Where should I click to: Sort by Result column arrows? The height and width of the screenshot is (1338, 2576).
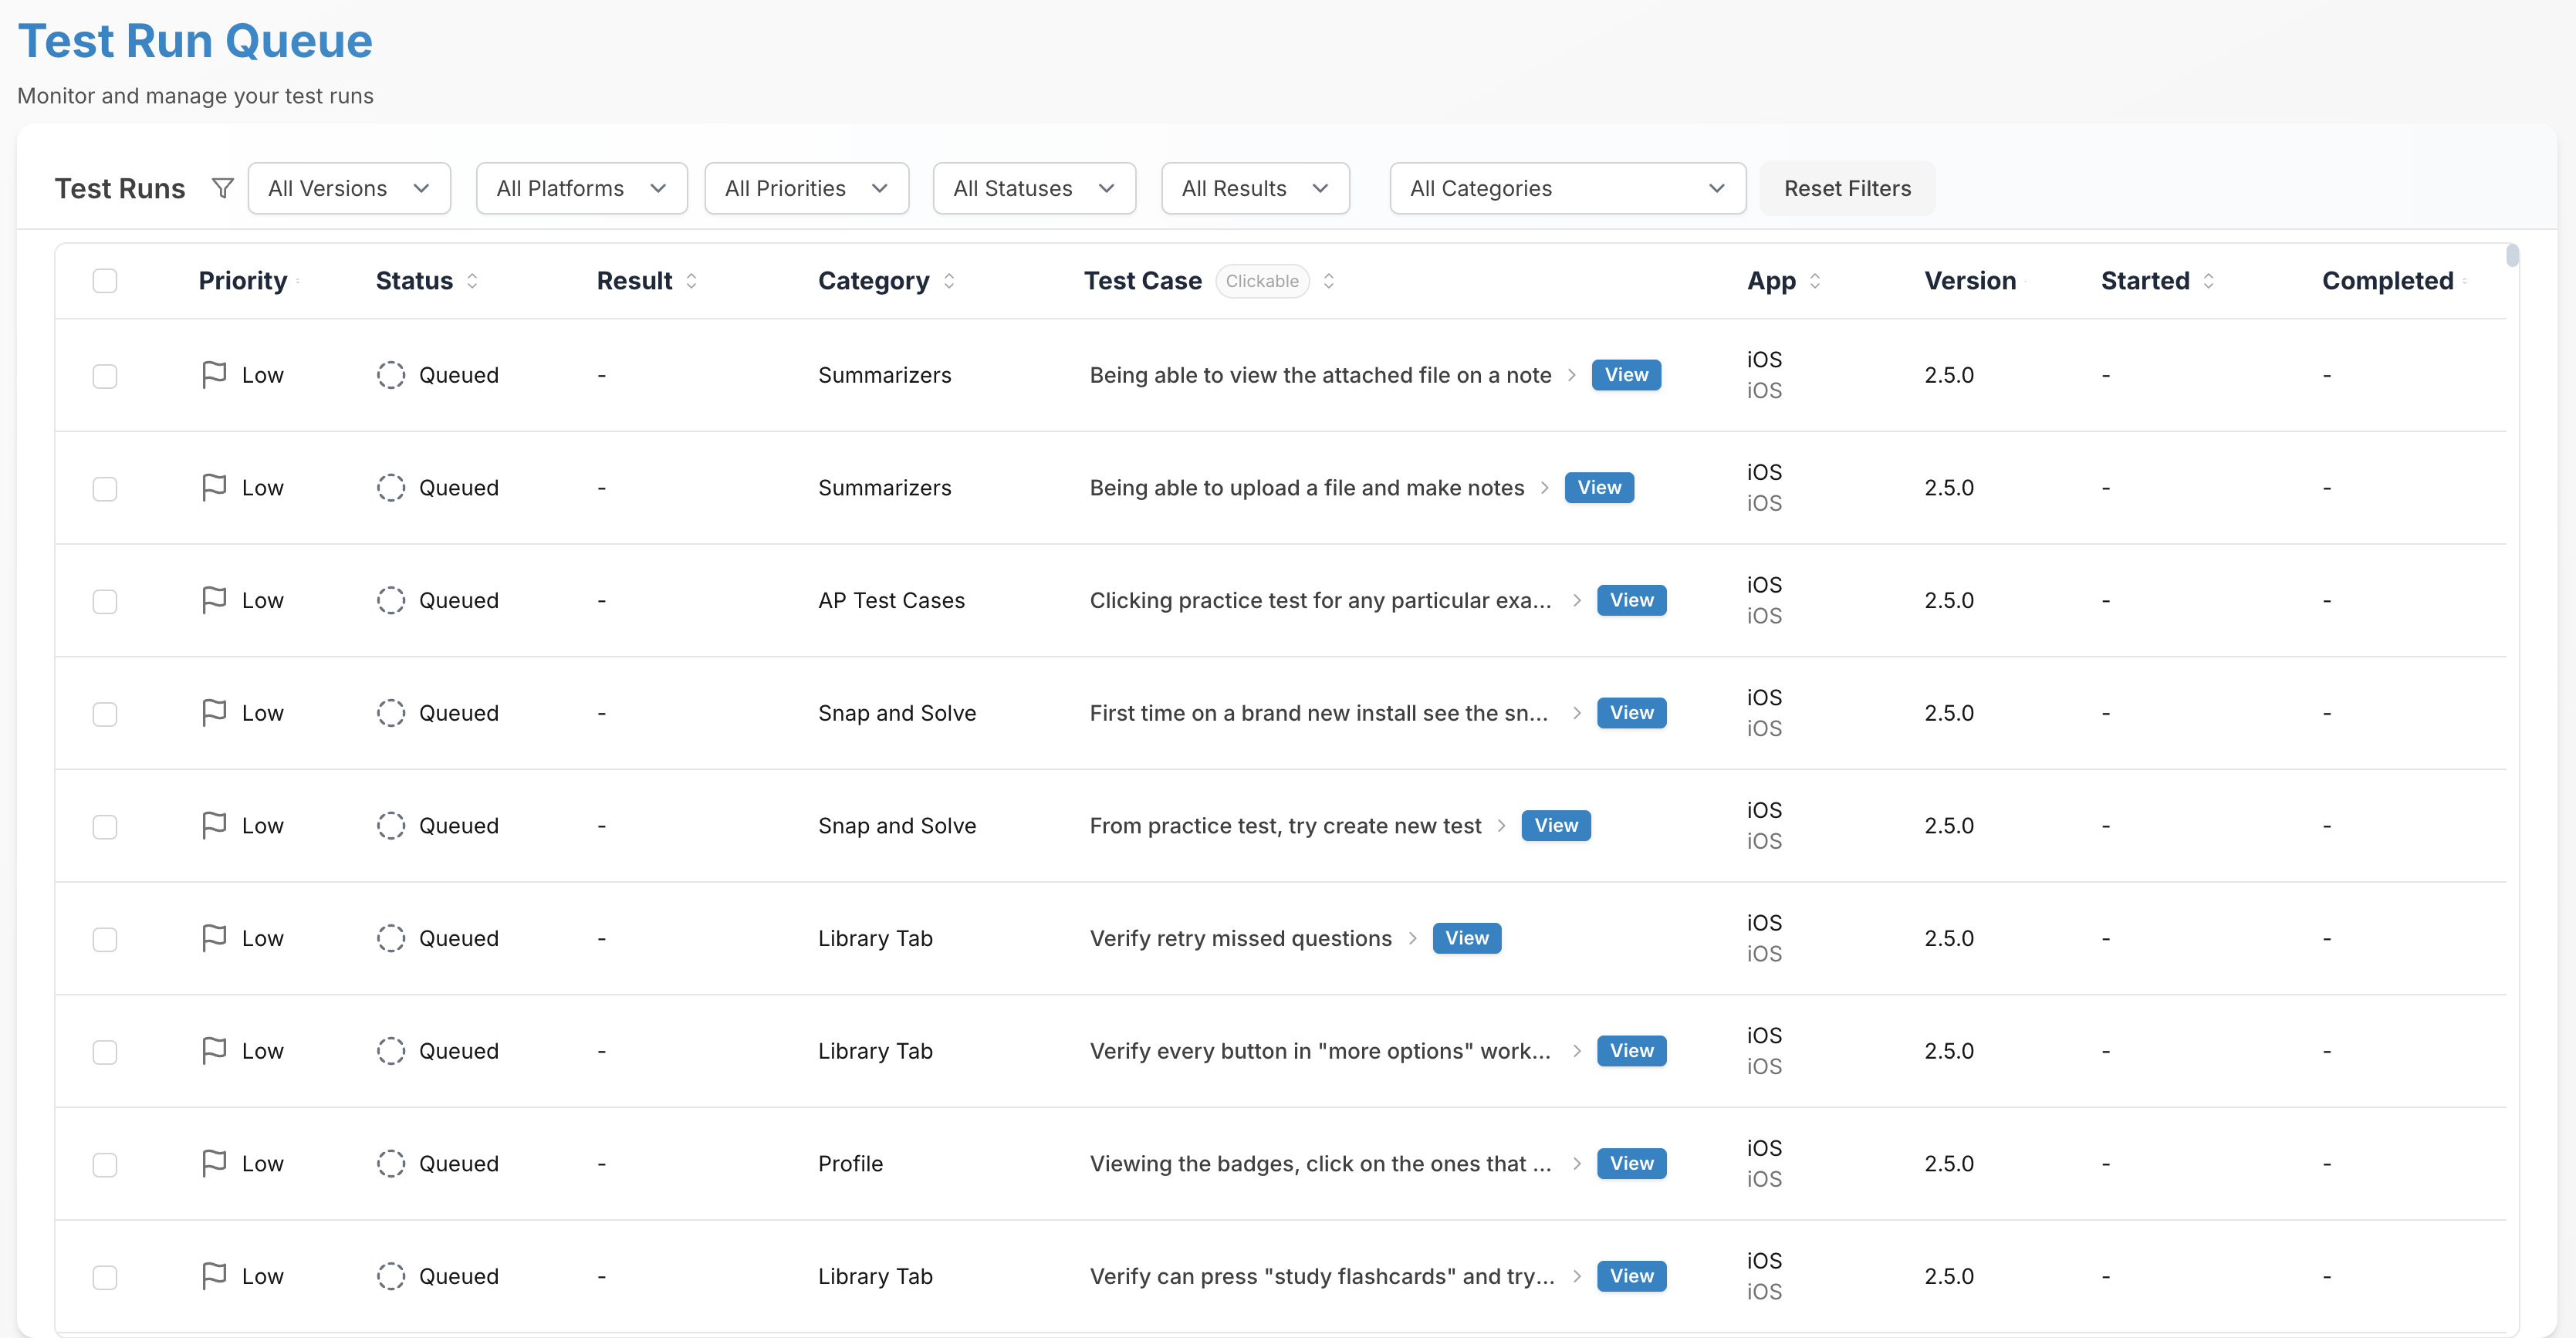tap(691, 281)
